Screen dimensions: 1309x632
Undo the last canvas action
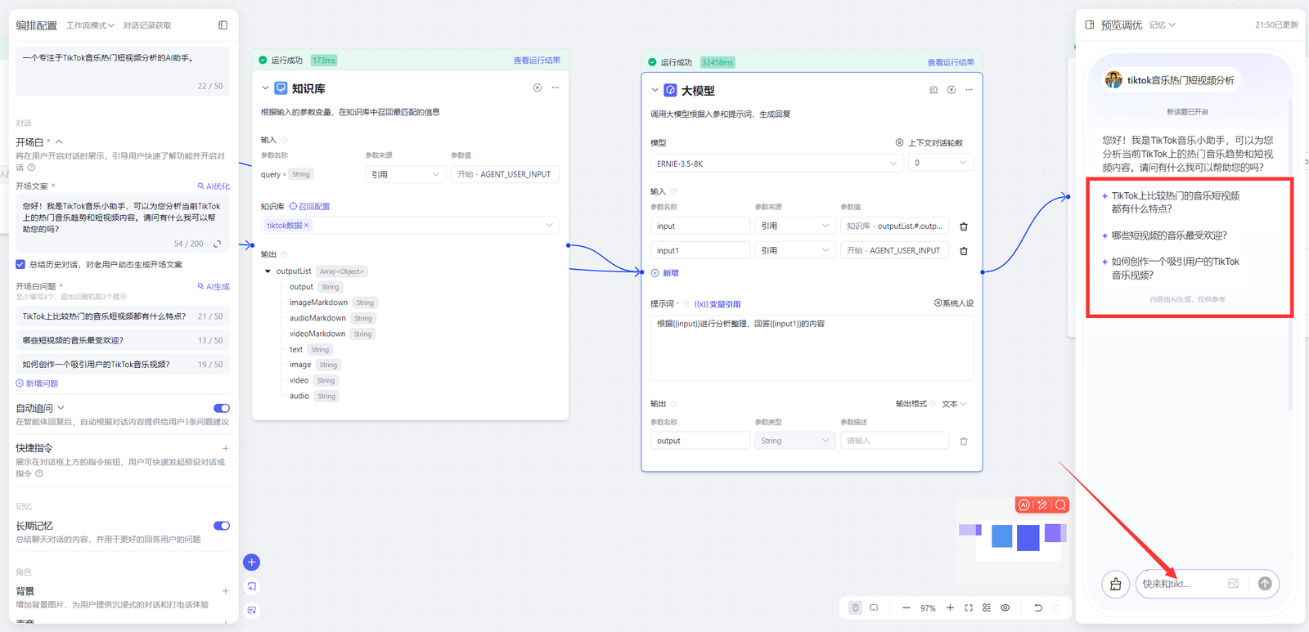1038,607
